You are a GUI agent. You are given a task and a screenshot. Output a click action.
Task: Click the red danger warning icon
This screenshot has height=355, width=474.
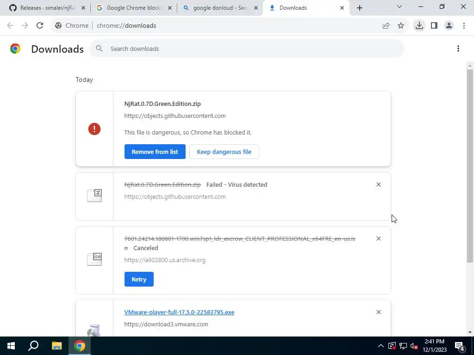pos(94,129)
